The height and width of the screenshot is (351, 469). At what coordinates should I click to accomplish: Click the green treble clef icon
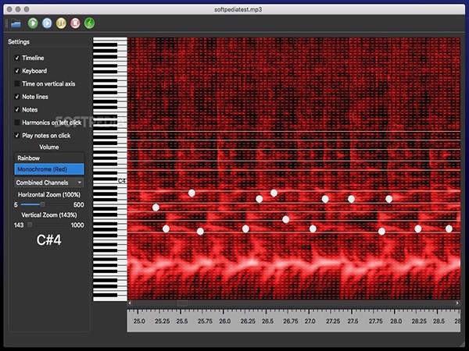89,23
